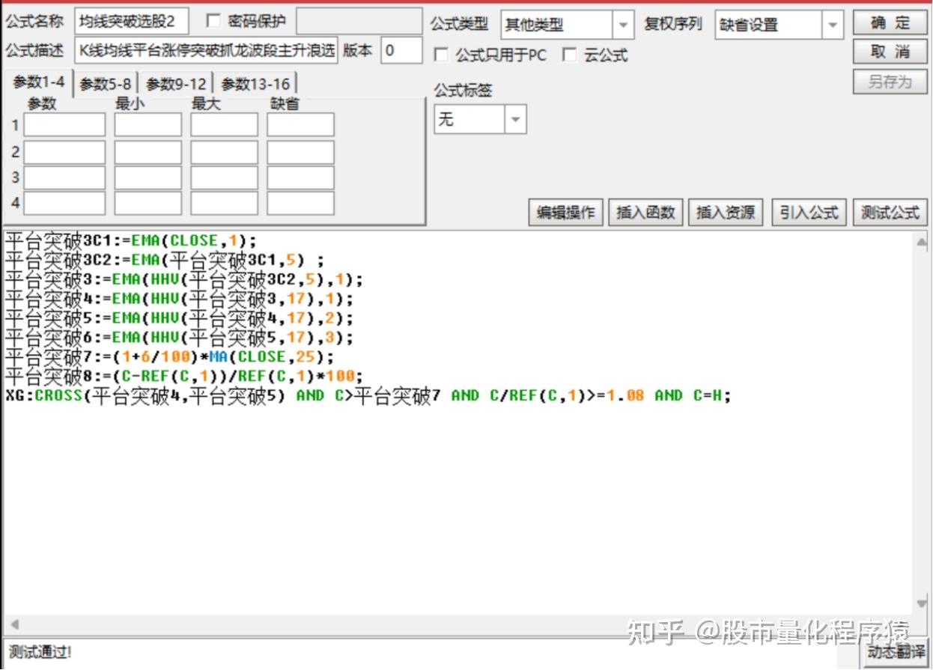Click code line starting 平台突破7

pyautogui.click(x=169, y=357)
